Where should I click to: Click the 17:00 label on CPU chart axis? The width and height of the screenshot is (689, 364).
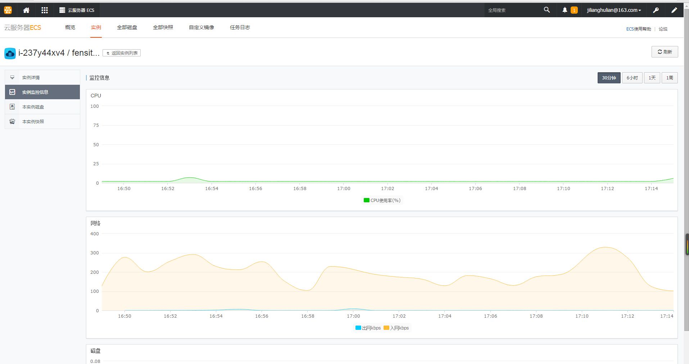pyautogui.click(x=344, y=188)
